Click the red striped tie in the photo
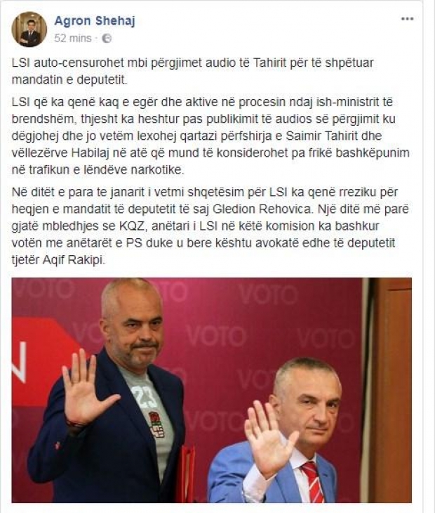 [x=312, y=481]
